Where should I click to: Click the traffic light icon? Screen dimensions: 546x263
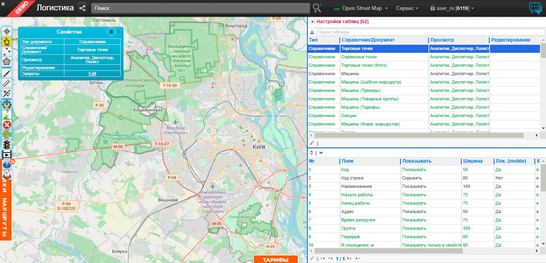point(6,144)
